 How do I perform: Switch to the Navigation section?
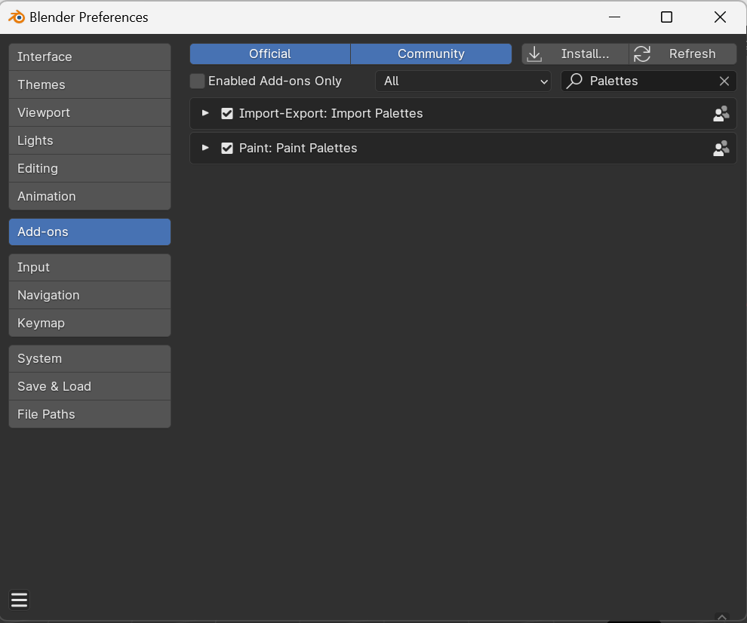coord(90,296)
